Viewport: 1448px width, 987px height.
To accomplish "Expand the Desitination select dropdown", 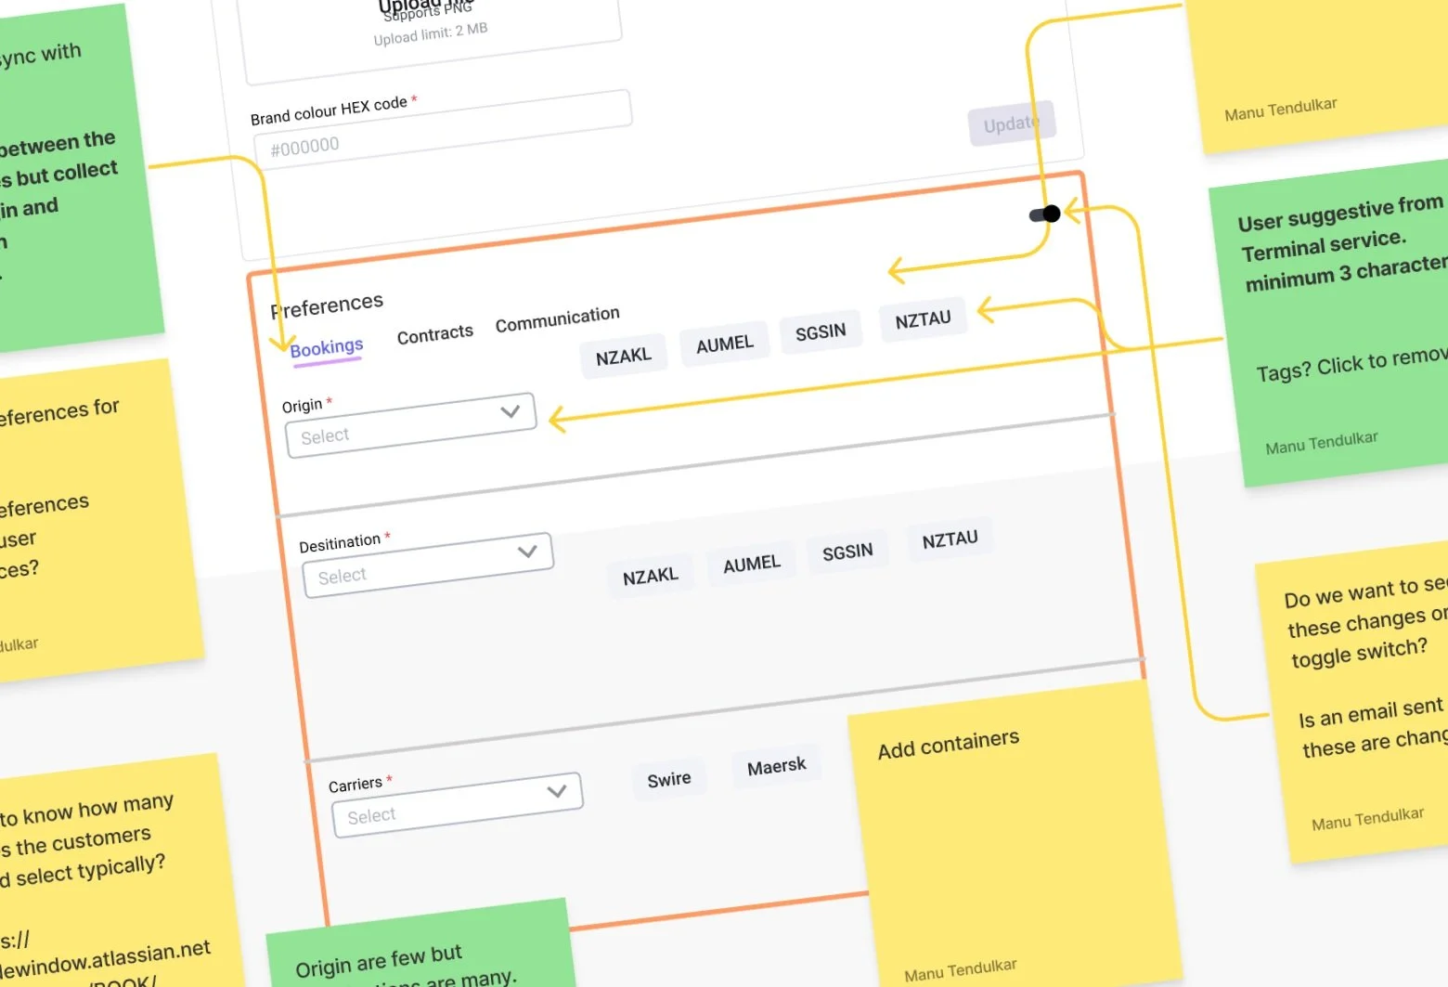I will point(428,565).
